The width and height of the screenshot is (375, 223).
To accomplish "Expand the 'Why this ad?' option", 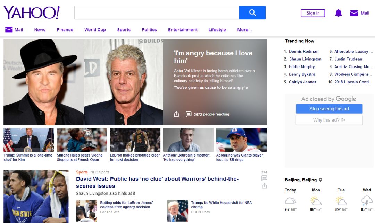I will 329,120.
